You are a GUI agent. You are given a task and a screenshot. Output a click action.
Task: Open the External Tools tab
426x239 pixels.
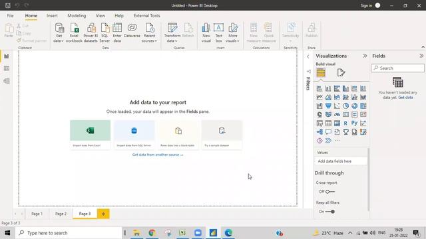(x=146, y=16)
